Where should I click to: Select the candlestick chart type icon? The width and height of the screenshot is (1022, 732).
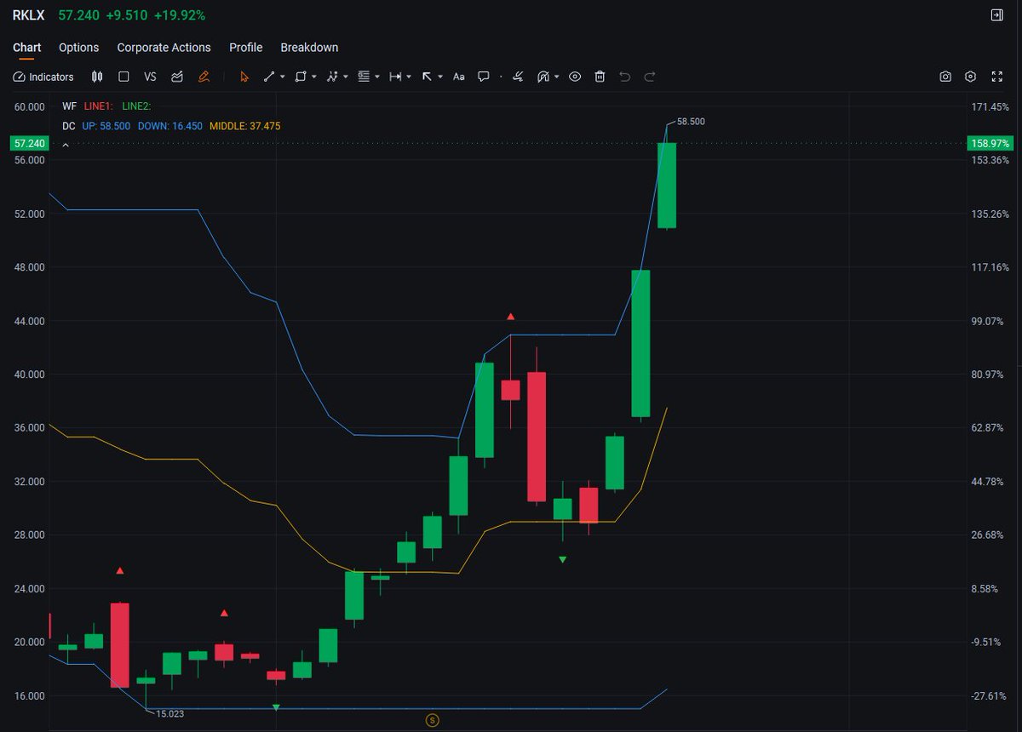[x=96, y=77]
